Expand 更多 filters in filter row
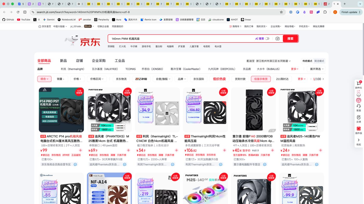The image size is (364, 204). point(302,79)
